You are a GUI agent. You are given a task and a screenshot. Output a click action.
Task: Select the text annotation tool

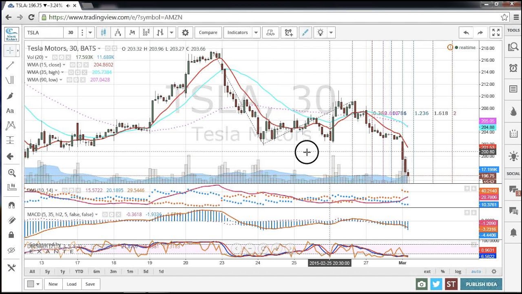(10, 111)
